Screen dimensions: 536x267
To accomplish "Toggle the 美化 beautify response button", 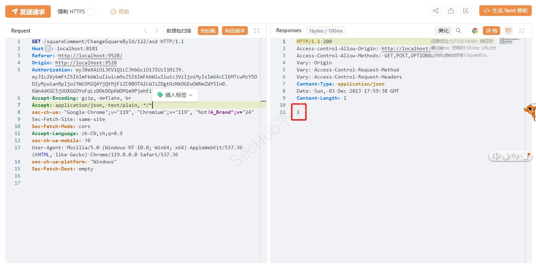I will tap(443, 31).
